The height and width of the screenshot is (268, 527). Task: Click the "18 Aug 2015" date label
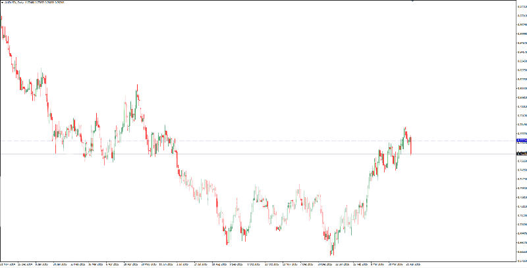coord(219,264)
